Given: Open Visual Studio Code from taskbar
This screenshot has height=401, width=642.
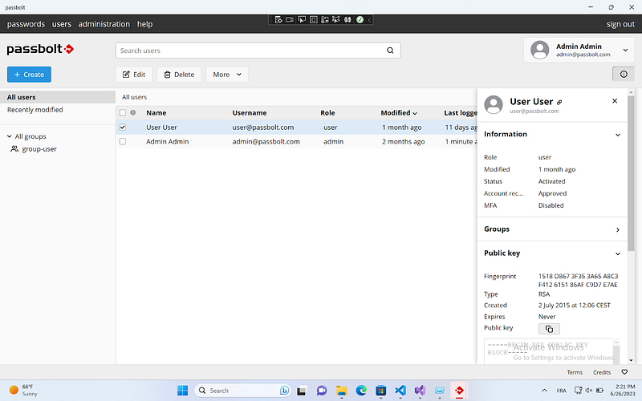Looking at the screenshot, I should point(400,391).
